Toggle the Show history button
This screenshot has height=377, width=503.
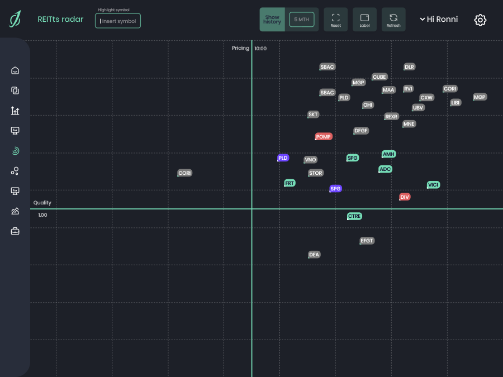click(x=272, y=20)
